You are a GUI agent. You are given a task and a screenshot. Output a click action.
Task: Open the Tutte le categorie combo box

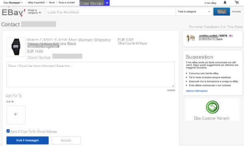(194, 12)
